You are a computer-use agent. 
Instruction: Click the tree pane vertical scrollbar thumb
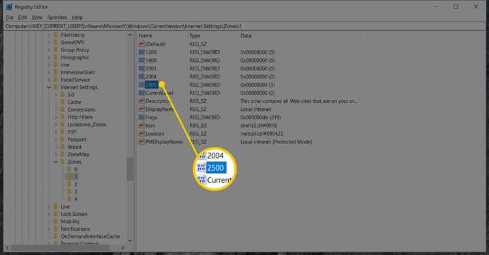[x=130, y=169]
